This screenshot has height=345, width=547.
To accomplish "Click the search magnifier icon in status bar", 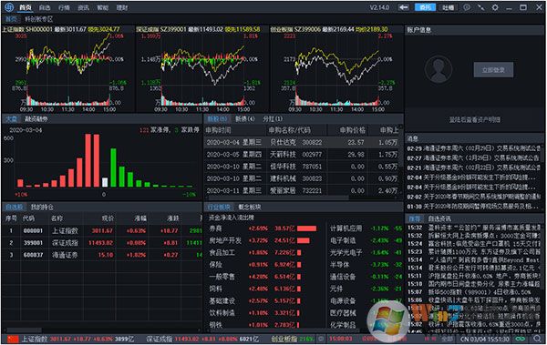I will click(538, 339).
